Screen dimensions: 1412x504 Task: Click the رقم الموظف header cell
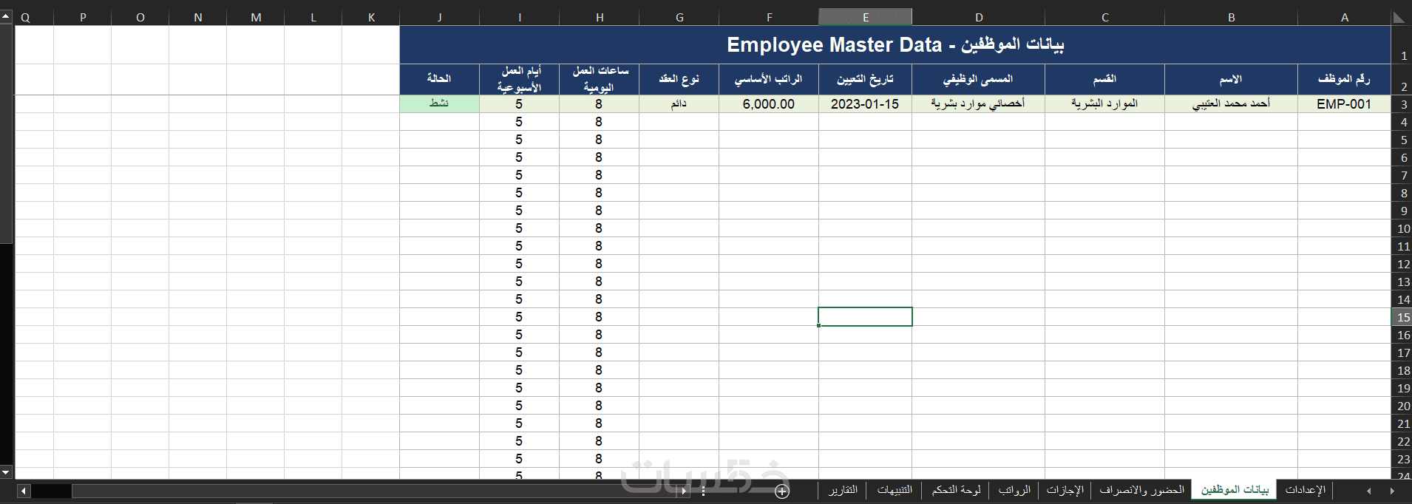click(1344, 79)
